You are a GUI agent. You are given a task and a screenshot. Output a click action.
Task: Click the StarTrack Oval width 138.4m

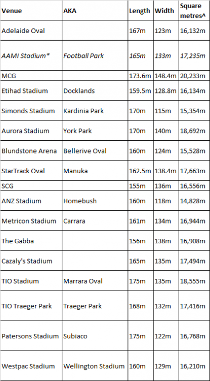(166, 171)
